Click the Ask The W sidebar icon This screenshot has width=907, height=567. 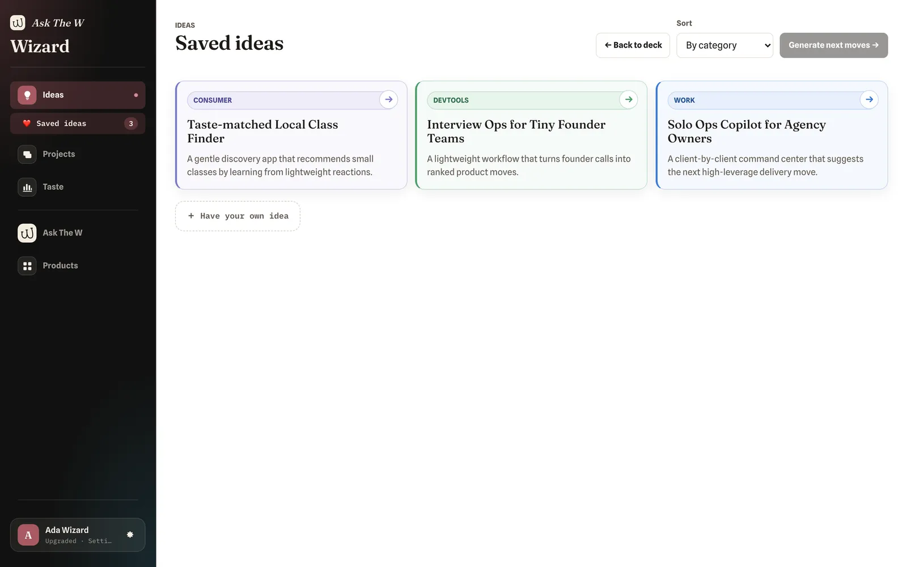[27, 233]
